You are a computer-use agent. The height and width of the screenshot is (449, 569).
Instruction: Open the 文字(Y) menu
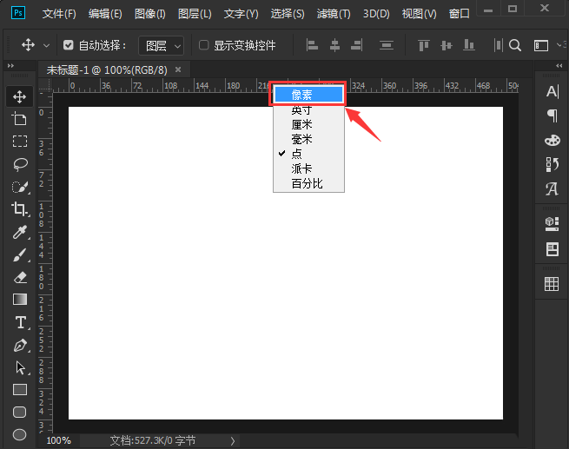(241, 14)
